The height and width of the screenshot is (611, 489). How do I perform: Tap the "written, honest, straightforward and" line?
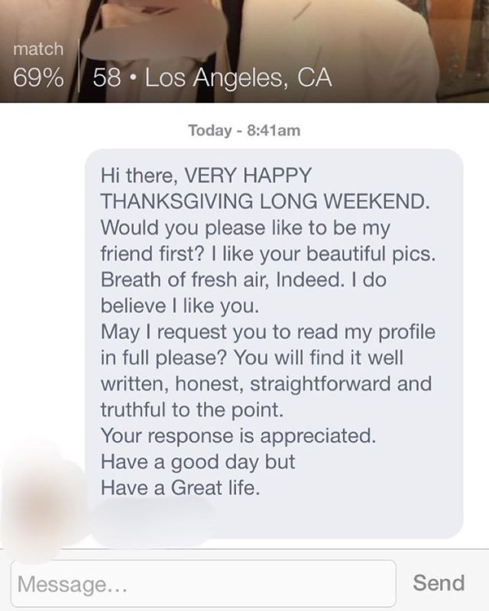266,383
